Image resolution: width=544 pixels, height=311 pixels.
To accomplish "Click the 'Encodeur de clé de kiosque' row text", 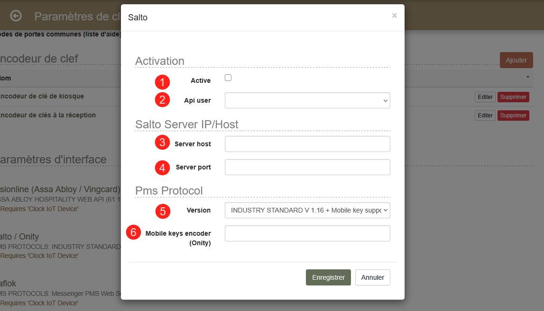I will click(x=42, y=96).
